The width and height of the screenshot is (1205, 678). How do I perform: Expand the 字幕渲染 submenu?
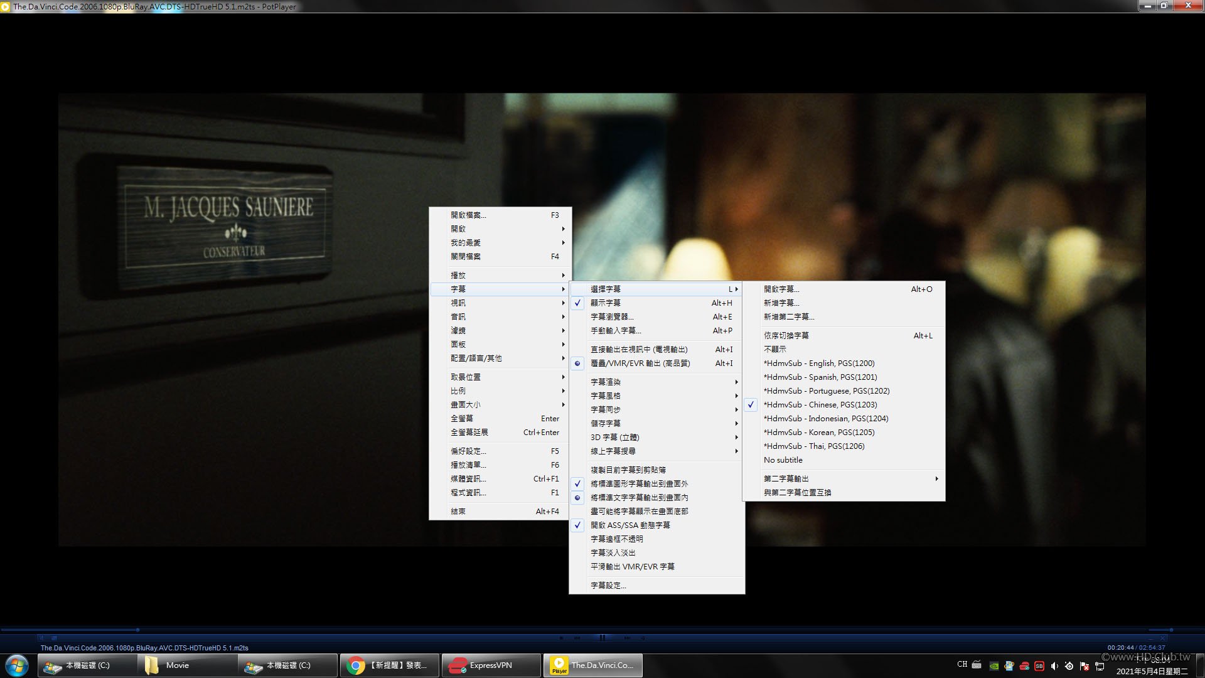click(656, 382)
